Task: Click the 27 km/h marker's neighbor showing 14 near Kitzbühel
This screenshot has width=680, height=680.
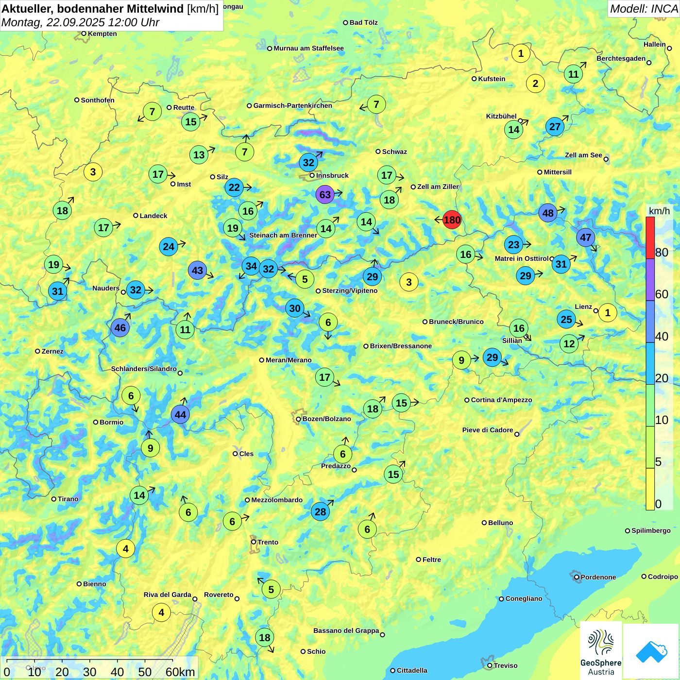Action: pyautogui.click(x=514, y=130)
